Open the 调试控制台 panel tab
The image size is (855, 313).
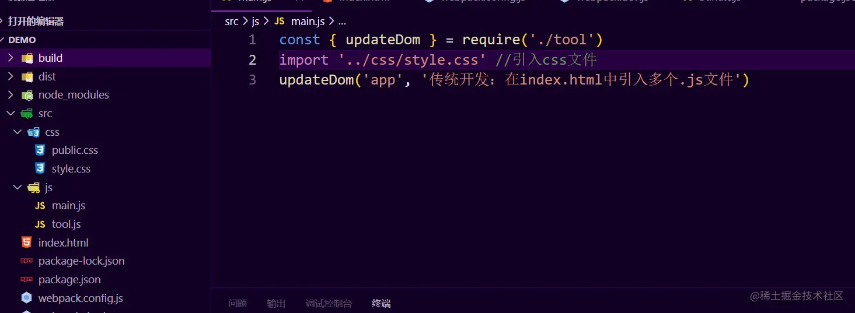tap(329, 304)
